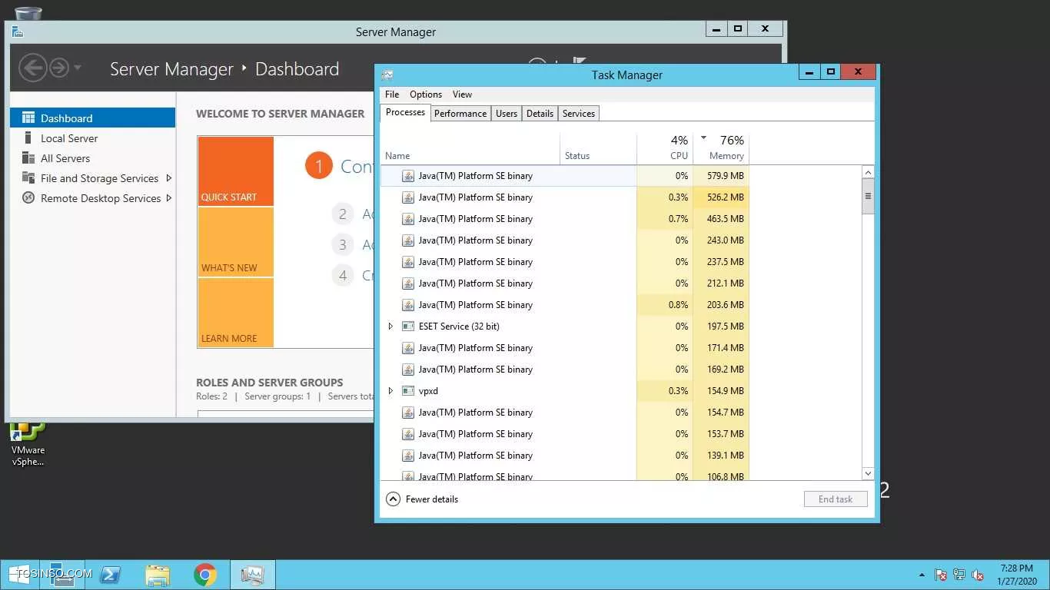Open File Explorer from the taskbar
Screen dimensions: 1050x590
(x=157, y=575)
